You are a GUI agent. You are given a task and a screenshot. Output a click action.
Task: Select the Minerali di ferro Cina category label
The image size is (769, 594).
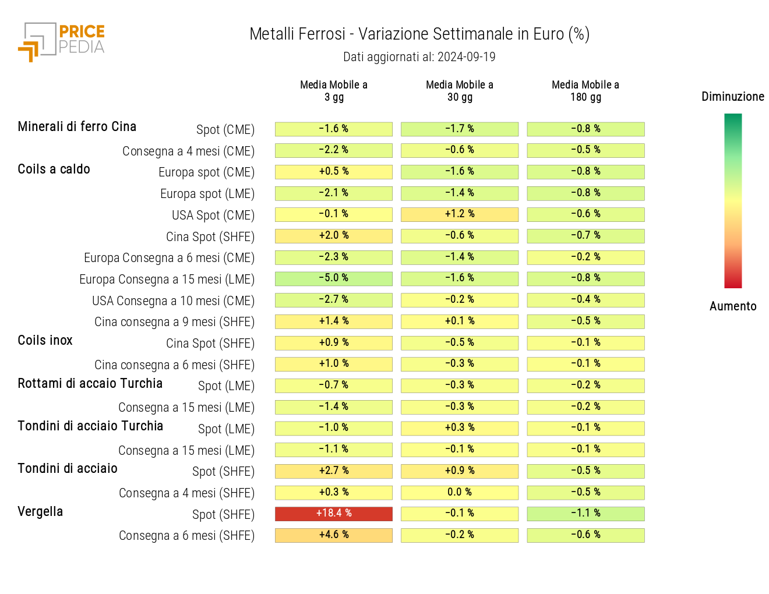(x=77, y=127)
